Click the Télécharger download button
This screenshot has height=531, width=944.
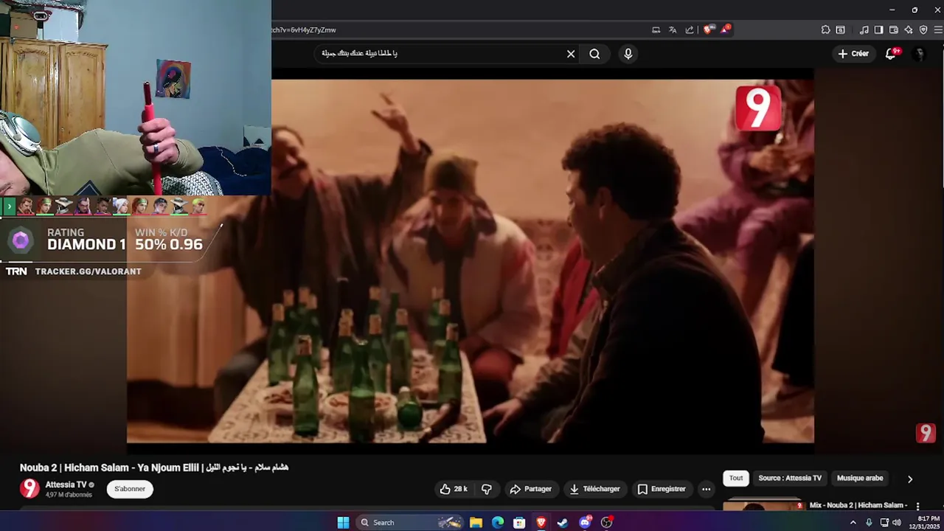(x=595, y=489)
